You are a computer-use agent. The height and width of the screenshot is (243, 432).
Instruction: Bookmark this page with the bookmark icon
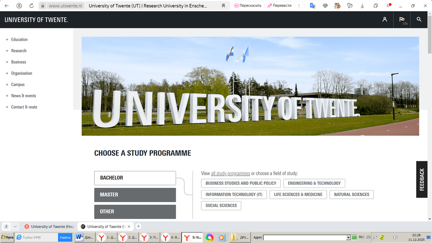(224, 6)
